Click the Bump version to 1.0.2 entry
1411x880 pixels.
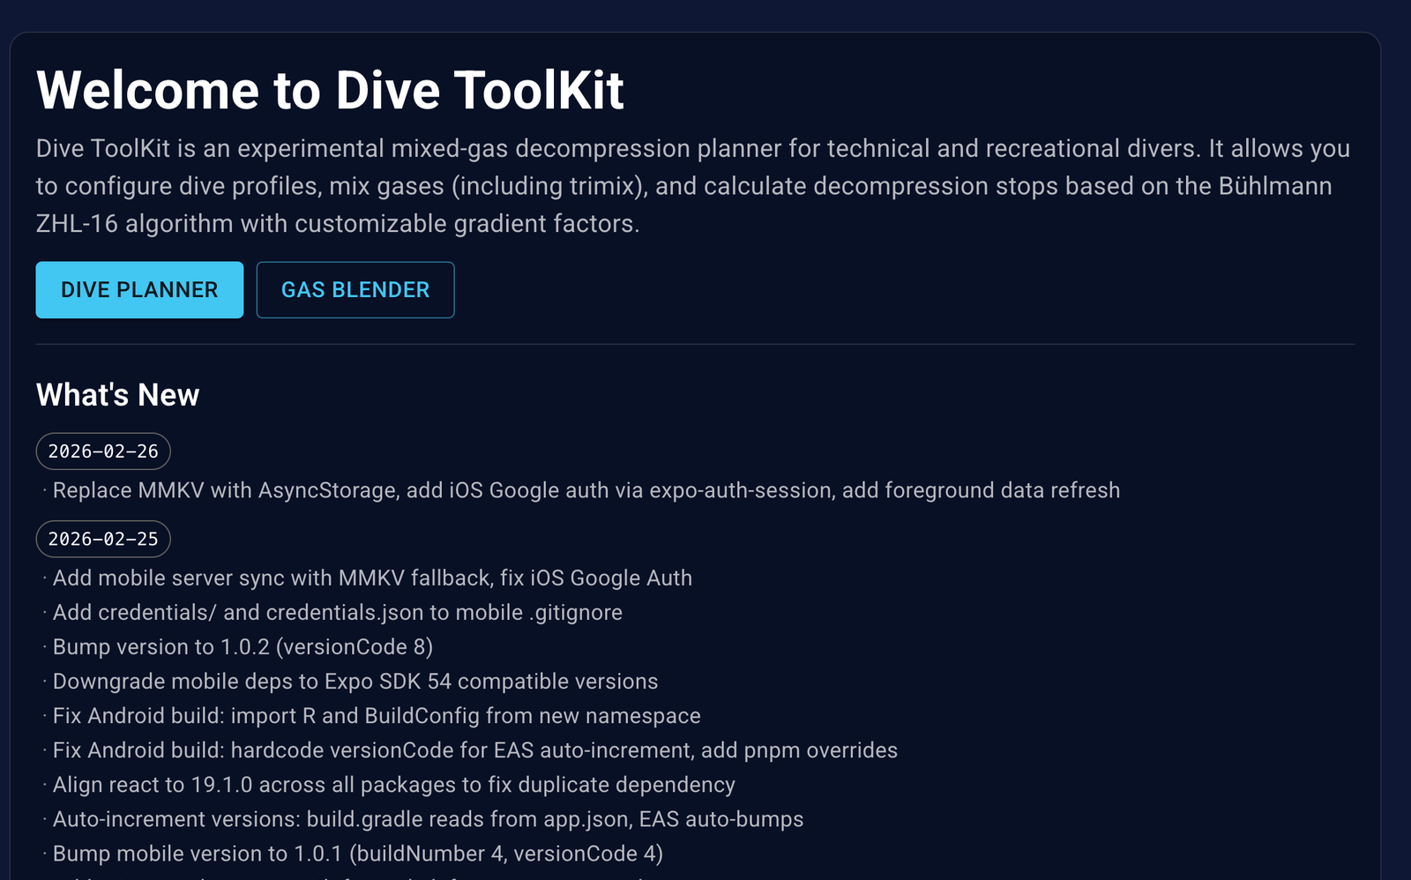coord(243,646)
